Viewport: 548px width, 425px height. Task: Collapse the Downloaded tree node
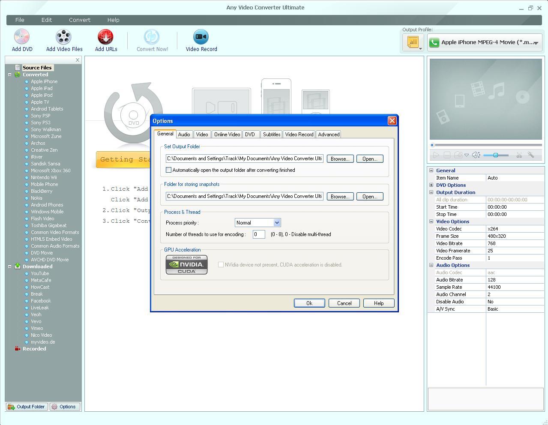9,266
